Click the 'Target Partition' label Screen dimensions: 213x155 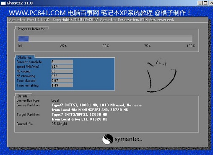tap(28, 115)
